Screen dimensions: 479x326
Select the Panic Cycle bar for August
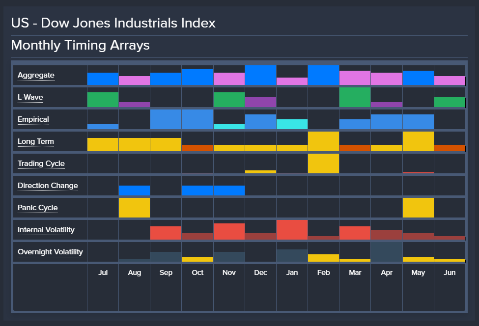point(135,208)
